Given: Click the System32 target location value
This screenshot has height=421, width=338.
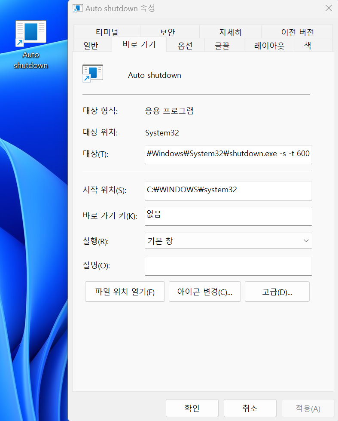Looking at the screenshot, I should coord(162,132).
